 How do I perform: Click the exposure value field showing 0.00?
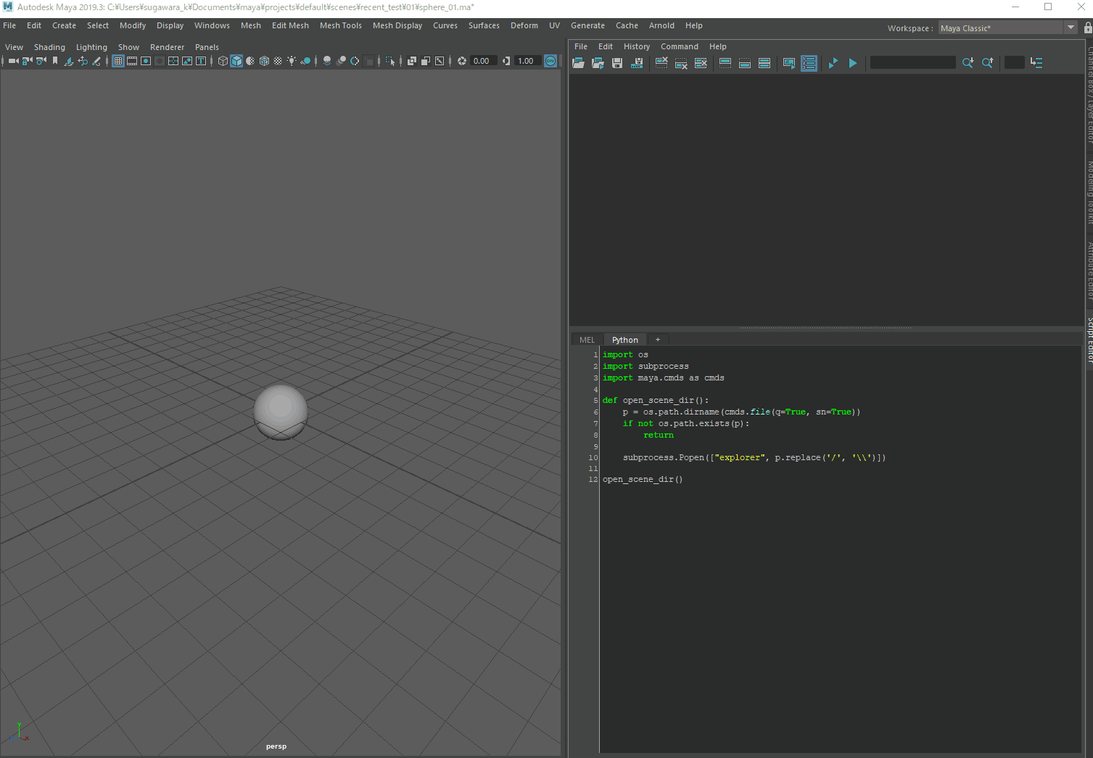484,61
